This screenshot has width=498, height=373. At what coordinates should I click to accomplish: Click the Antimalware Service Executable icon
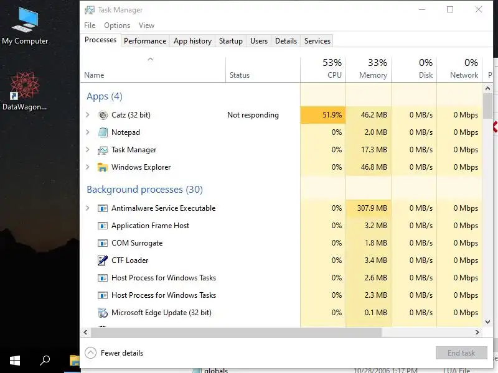coord(103,208)
